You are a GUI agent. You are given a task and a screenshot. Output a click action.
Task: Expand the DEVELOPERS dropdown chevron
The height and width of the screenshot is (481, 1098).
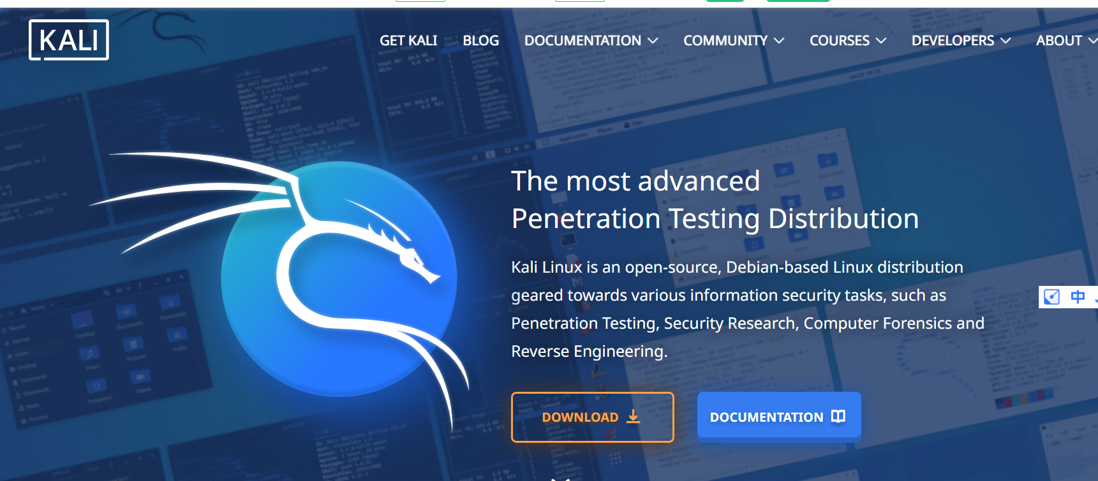tap(1005, 41)
